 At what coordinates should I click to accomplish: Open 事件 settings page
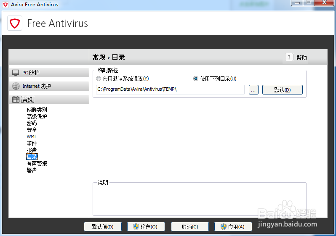coord(32,143)
